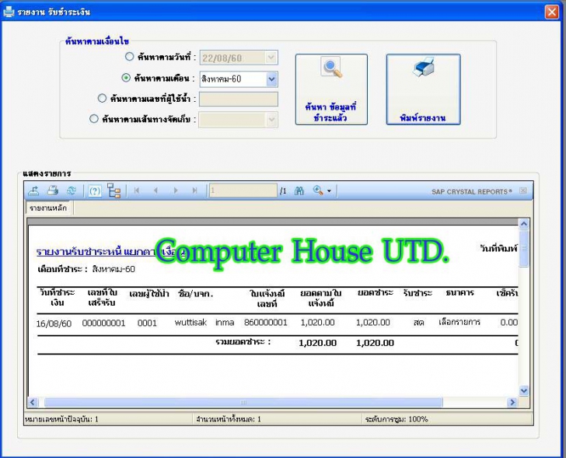Click ค้นหา ข้อมูลที่ชำระแล้ว search button
The width and height of the screenshot is (566, 458).
[x=331, y=89]
